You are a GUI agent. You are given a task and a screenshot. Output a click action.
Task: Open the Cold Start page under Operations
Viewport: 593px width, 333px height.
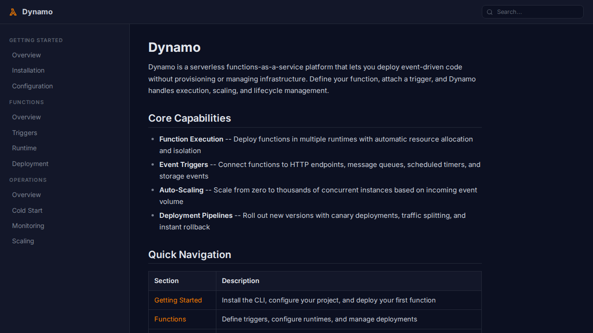(x=27, y=210)
